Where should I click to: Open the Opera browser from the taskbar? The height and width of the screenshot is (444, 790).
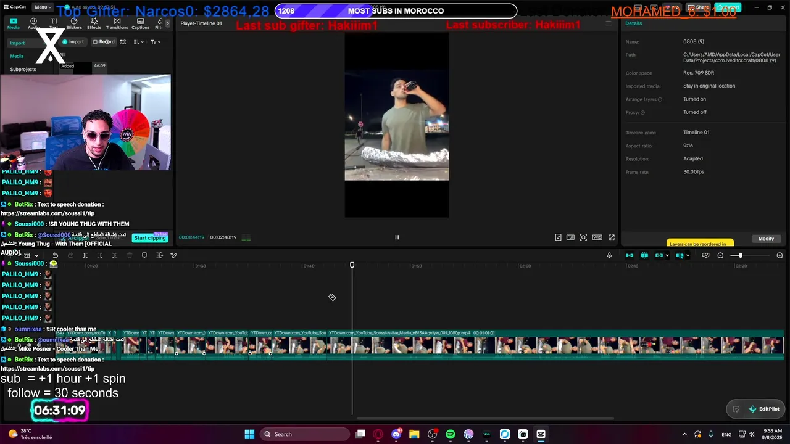coord(378,434)
